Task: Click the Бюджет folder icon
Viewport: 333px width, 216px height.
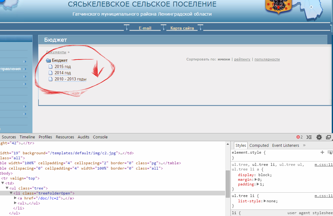Action: pos(48,60)
